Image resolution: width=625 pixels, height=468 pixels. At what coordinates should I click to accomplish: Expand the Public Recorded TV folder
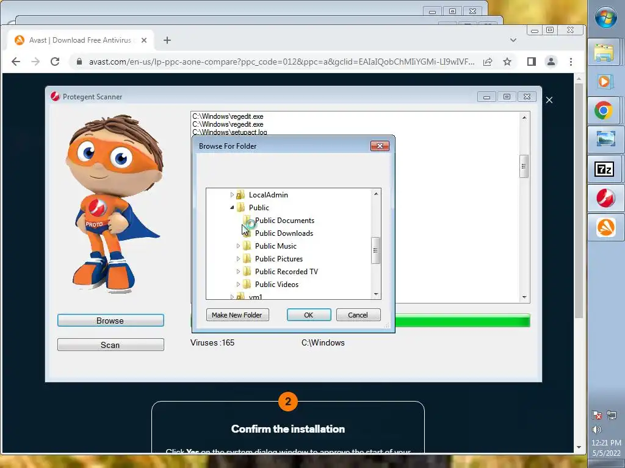click(x=238, y=271)
